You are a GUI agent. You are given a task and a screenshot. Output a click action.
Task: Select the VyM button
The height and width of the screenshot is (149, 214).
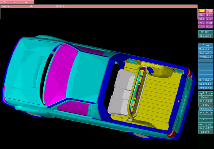point(209,23)
